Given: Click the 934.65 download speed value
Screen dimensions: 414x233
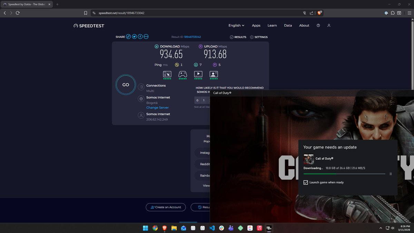Looking at the screenshot, I should [x=171, y=54].
